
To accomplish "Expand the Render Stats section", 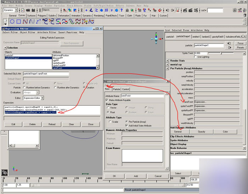I will click(x=167, y=60).
